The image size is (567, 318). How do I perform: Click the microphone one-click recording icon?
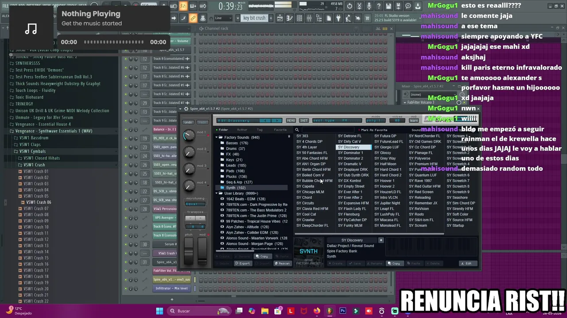coord(369,6)
